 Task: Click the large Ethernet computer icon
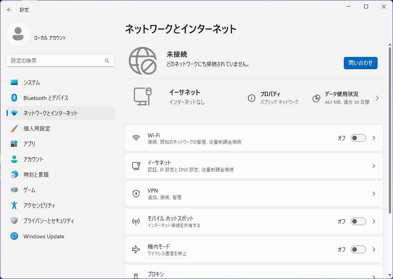pos(143,96)
